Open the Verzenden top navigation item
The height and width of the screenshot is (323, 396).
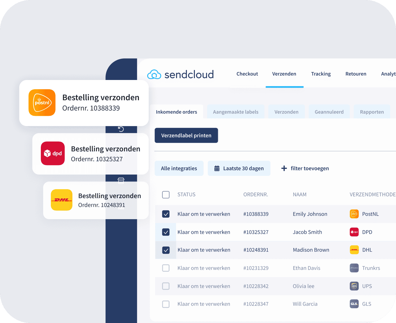[x=284, y=74]
